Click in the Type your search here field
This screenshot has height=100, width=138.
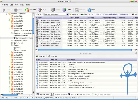point(55,14)
